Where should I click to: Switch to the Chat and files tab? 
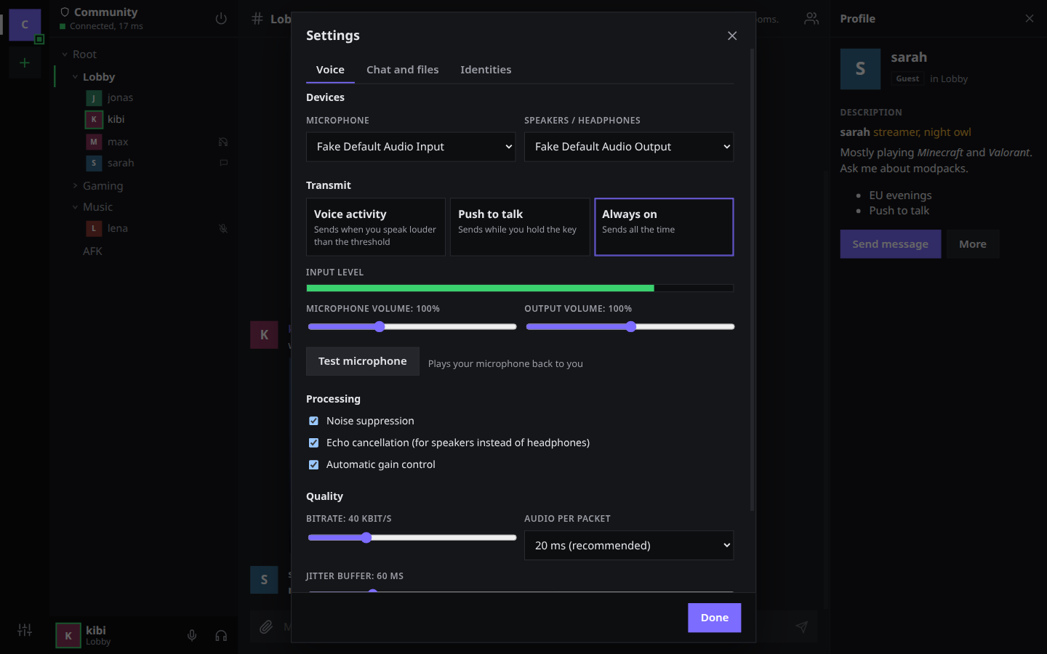pyautogui.click(x=403, y=70)
